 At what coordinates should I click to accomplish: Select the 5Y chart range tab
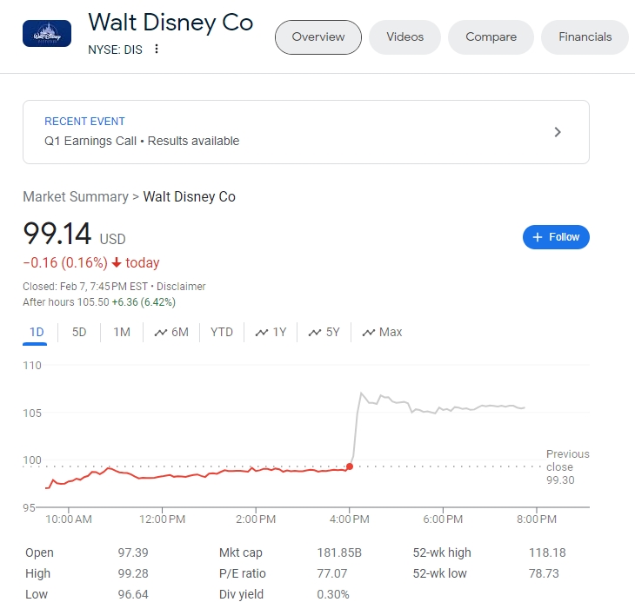click(x=324, y=332)
